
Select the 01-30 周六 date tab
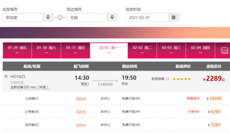(x=46, y=50)
